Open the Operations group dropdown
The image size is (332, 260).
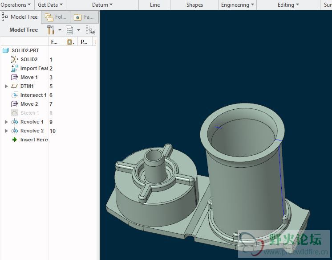16,4
